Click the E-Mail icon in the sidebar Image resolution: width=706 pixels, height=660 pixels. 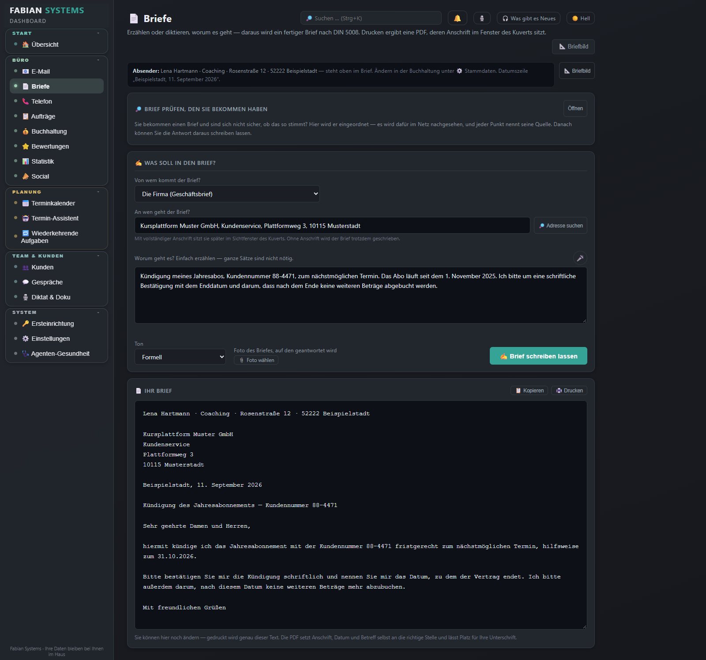26,71
